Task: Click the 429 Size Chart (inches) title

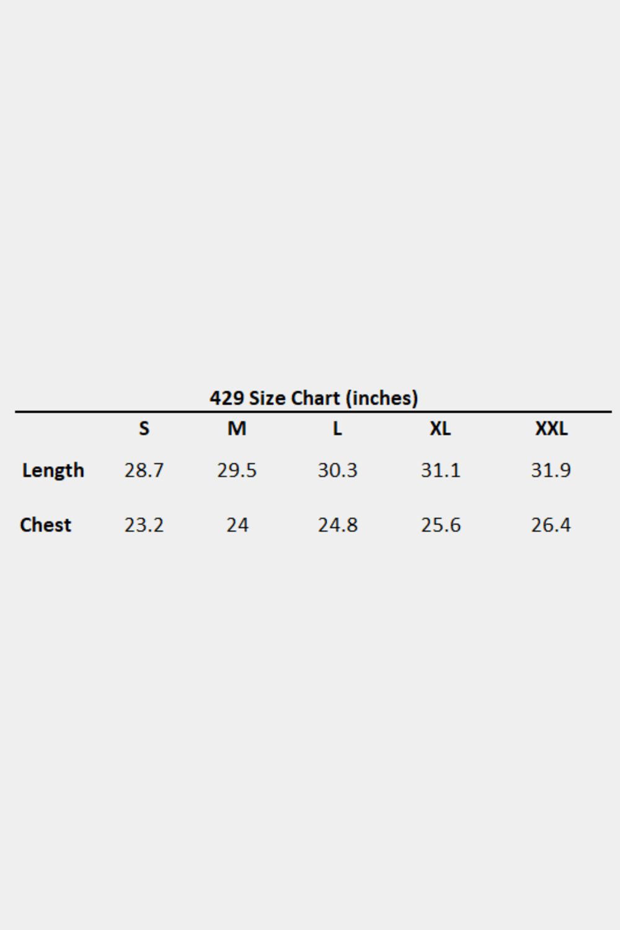Action: pyautogui.click(x=314, y=398)
